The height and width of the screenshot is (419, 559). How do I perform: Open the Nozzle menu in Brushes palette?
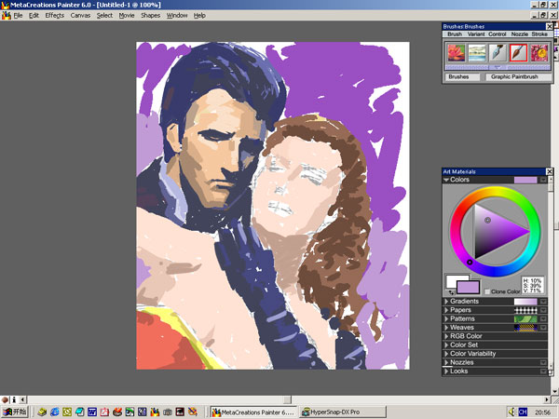[520, 34]
